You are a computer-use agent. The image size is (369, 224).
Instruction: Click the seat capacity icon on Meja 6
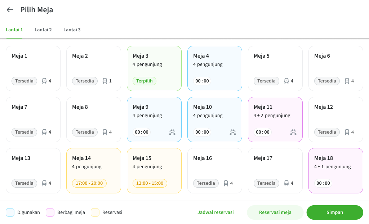pyautogui.click(x=347, y=81)
